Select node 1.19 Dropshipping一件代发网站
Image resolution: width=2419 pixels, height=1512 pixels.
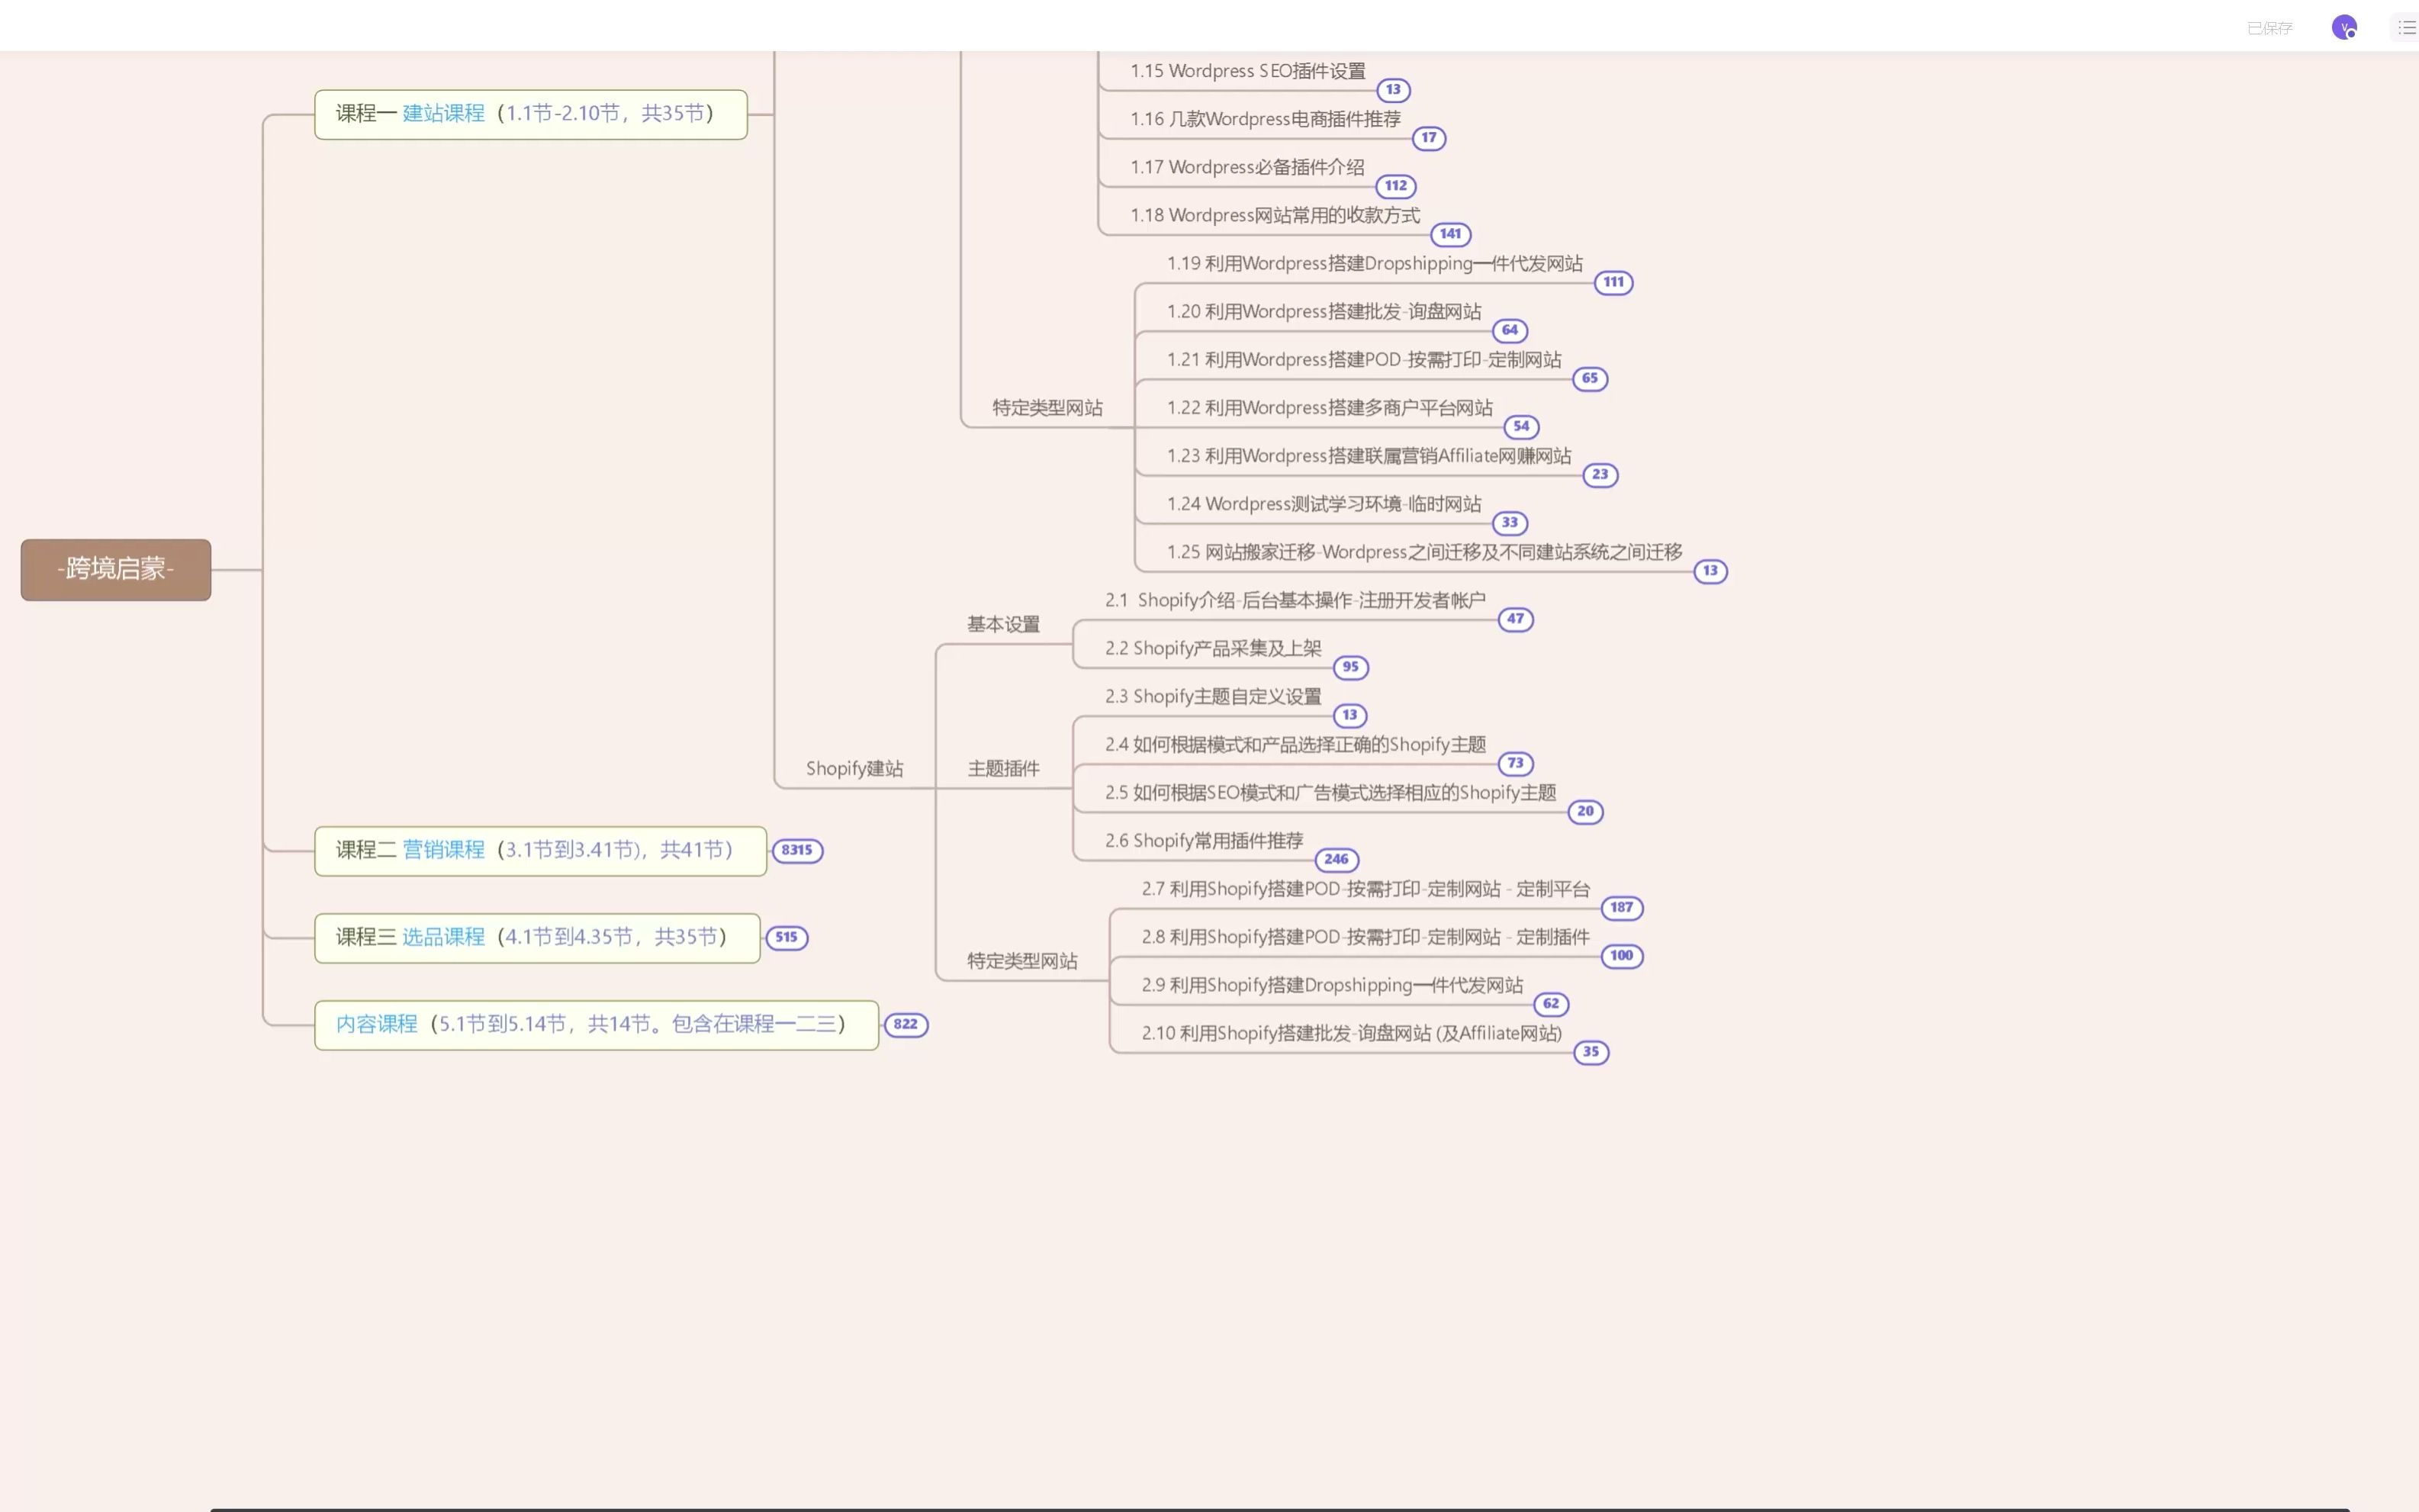(1374, 263)
